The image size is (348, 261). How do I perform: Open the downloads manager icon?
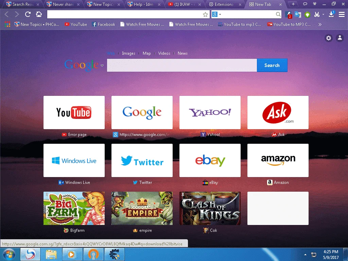(x=331, y=14)
